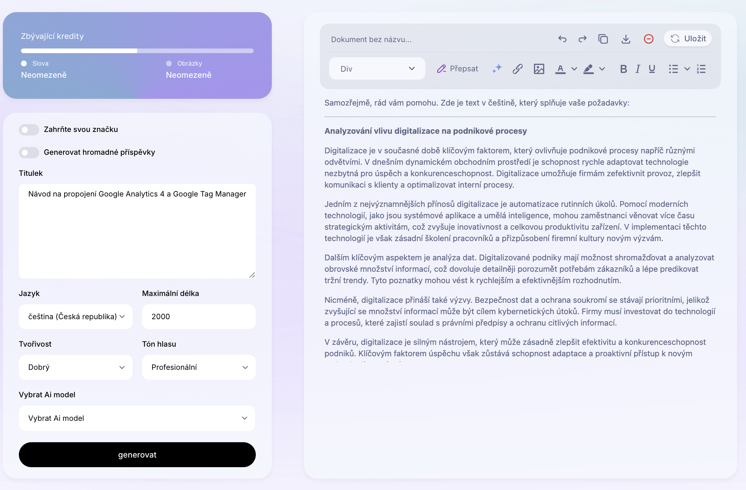Click the red remove circle icon
The image size is (746, 490).
click(649, 39)
